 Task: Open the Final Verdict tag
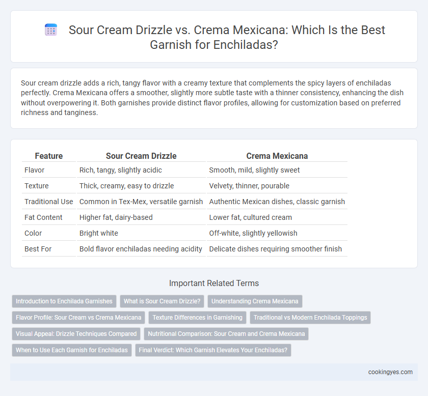click(213, 350)
